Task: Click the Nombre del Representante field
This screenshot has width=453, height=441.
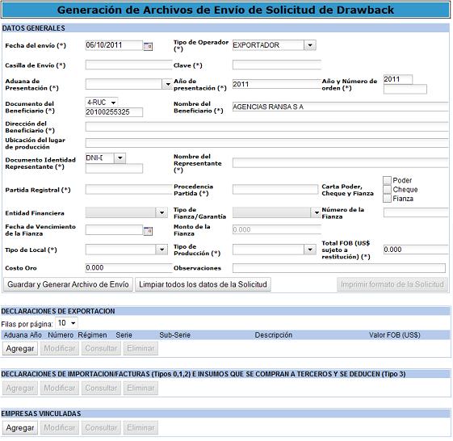Action: [340, 162]
